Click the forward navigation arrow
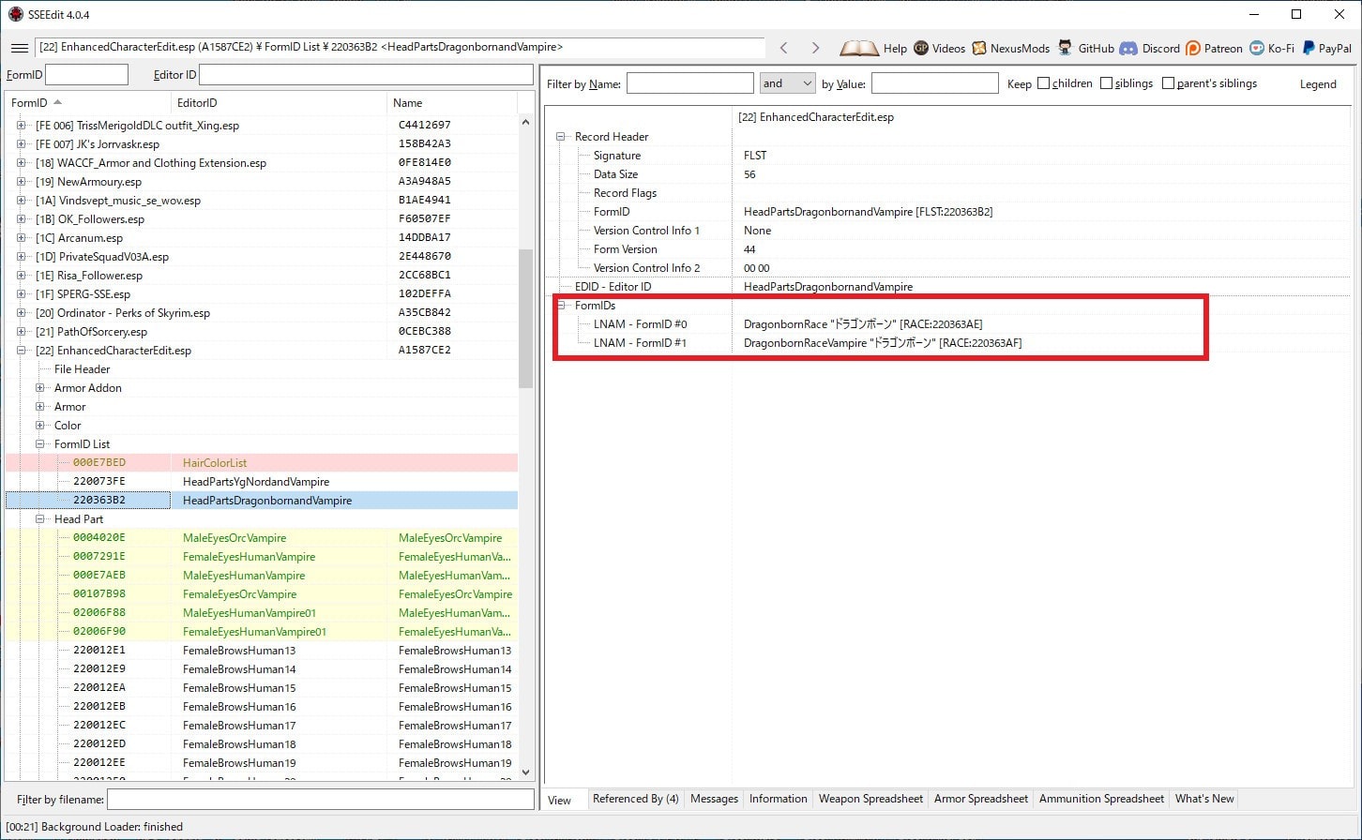Screen dimensions: 1362x840 815,48
